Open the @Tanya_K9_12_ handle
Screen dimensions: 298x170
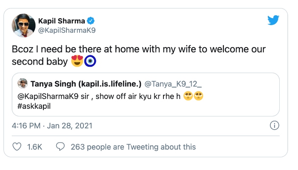(x=164, y=83)
